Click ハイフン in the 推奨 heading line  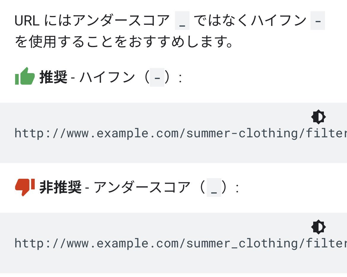pos(107,77)
